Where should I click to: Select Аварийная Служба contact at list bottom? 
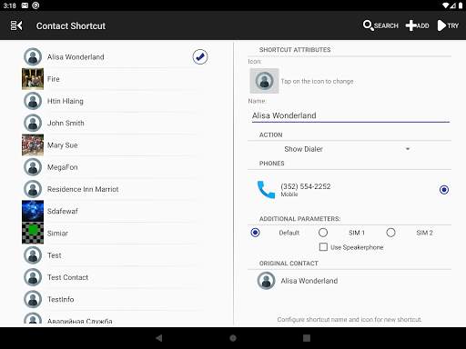click(x=80, y=321)
